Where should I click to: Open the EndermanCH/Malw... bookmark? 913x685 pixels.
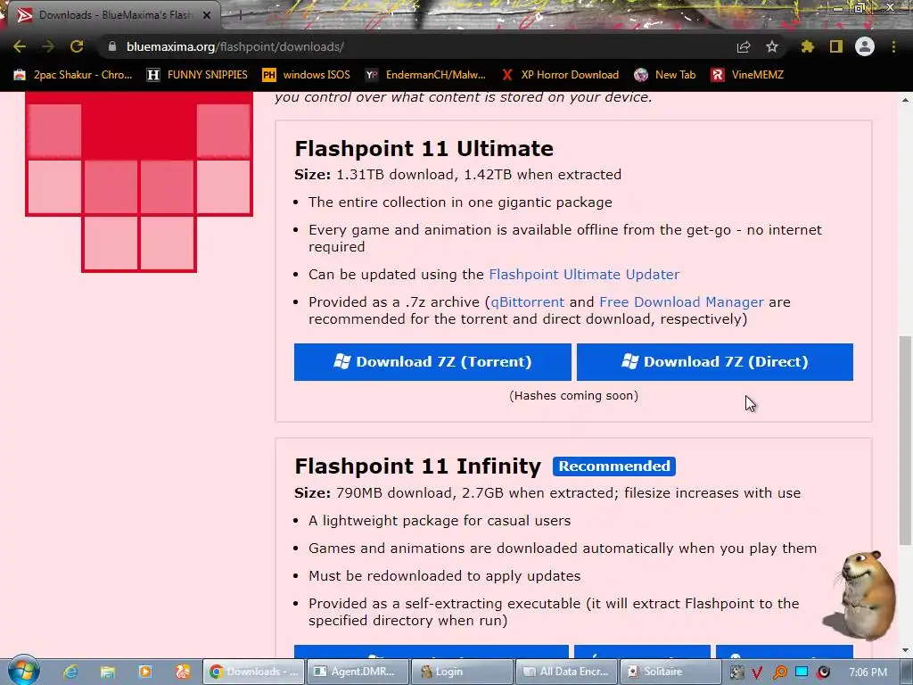click(x=425, y=75)
